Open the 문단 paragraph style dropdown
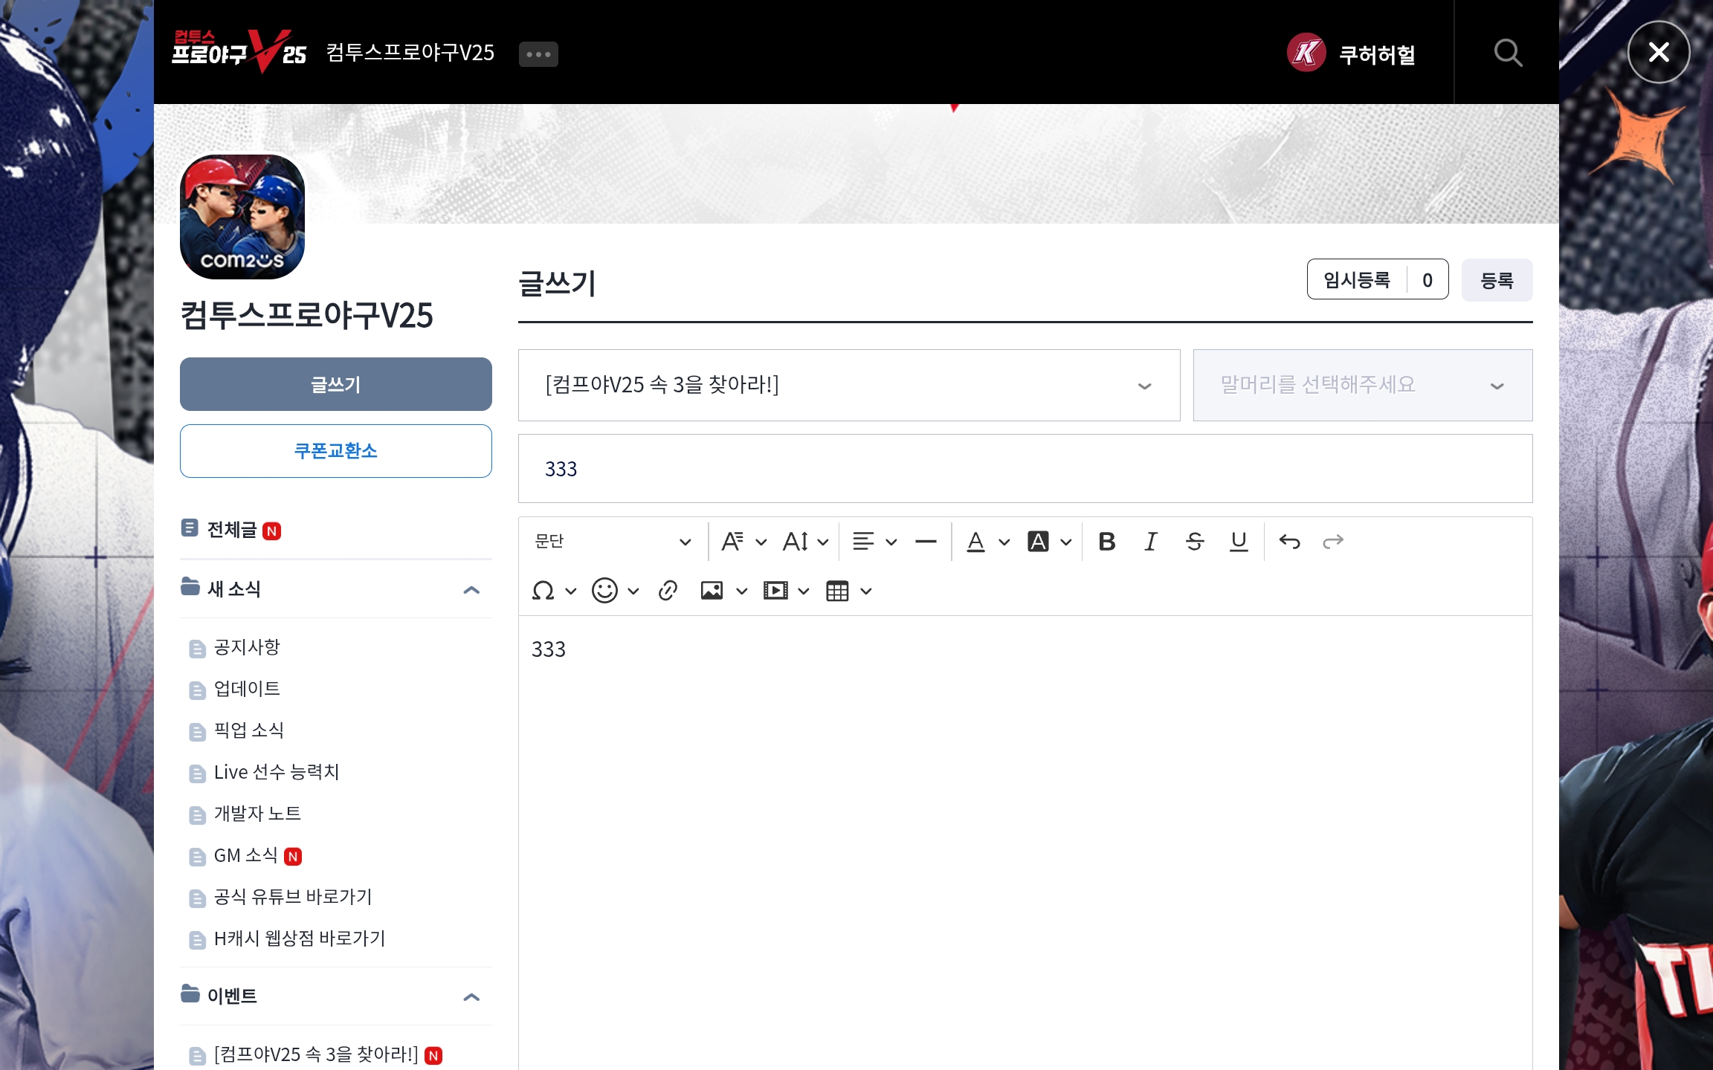 (x=613, y=542)
